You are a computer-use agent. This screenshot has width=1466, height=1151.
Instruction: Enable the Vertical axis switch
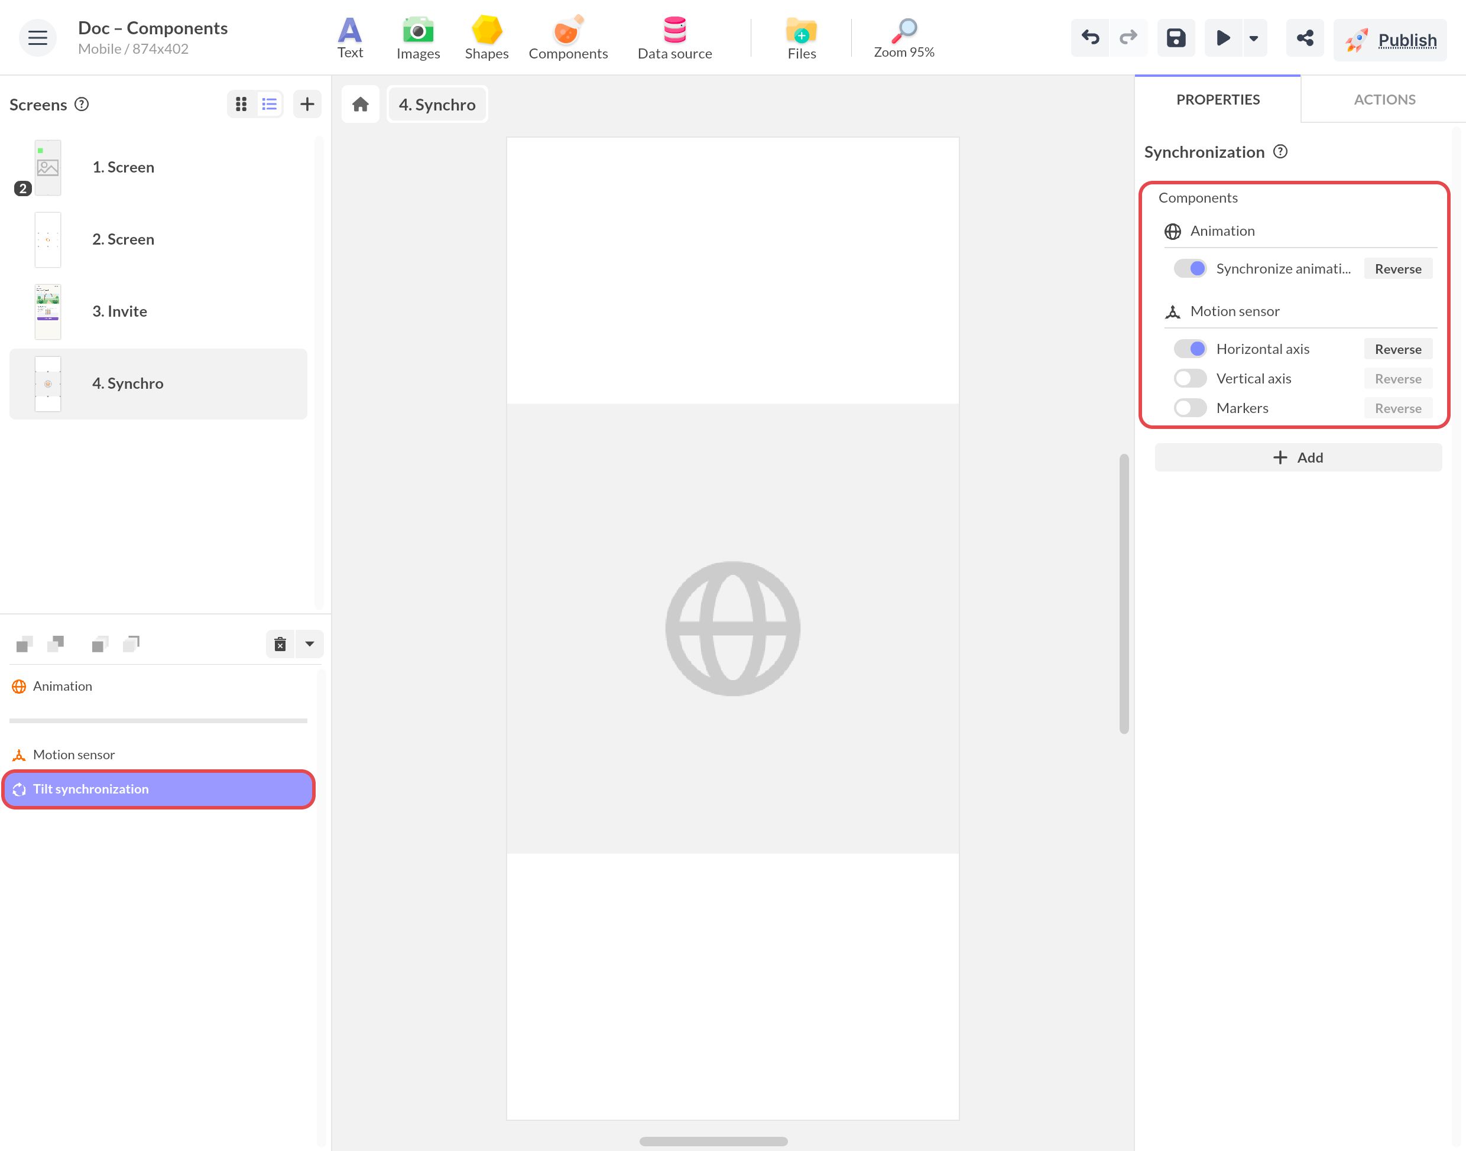pyautogui.click(x=1191, y=378)
